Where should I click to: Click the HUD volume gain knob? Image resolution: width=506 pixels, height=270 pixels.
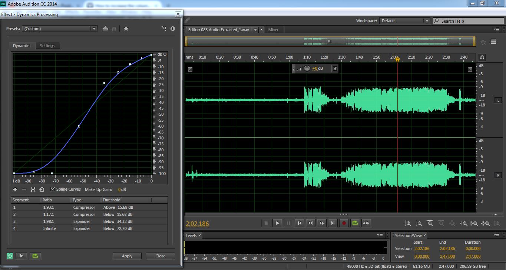(x=307, y=69)
